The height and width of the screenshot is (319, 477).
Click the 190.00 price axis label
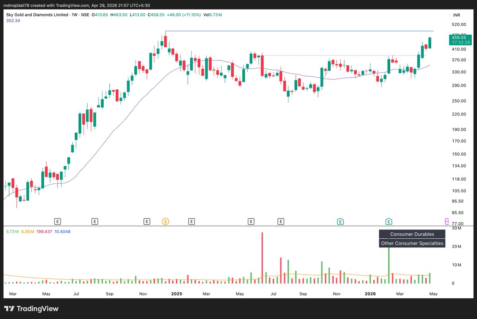pyautogui.click(x=458, y=130)
